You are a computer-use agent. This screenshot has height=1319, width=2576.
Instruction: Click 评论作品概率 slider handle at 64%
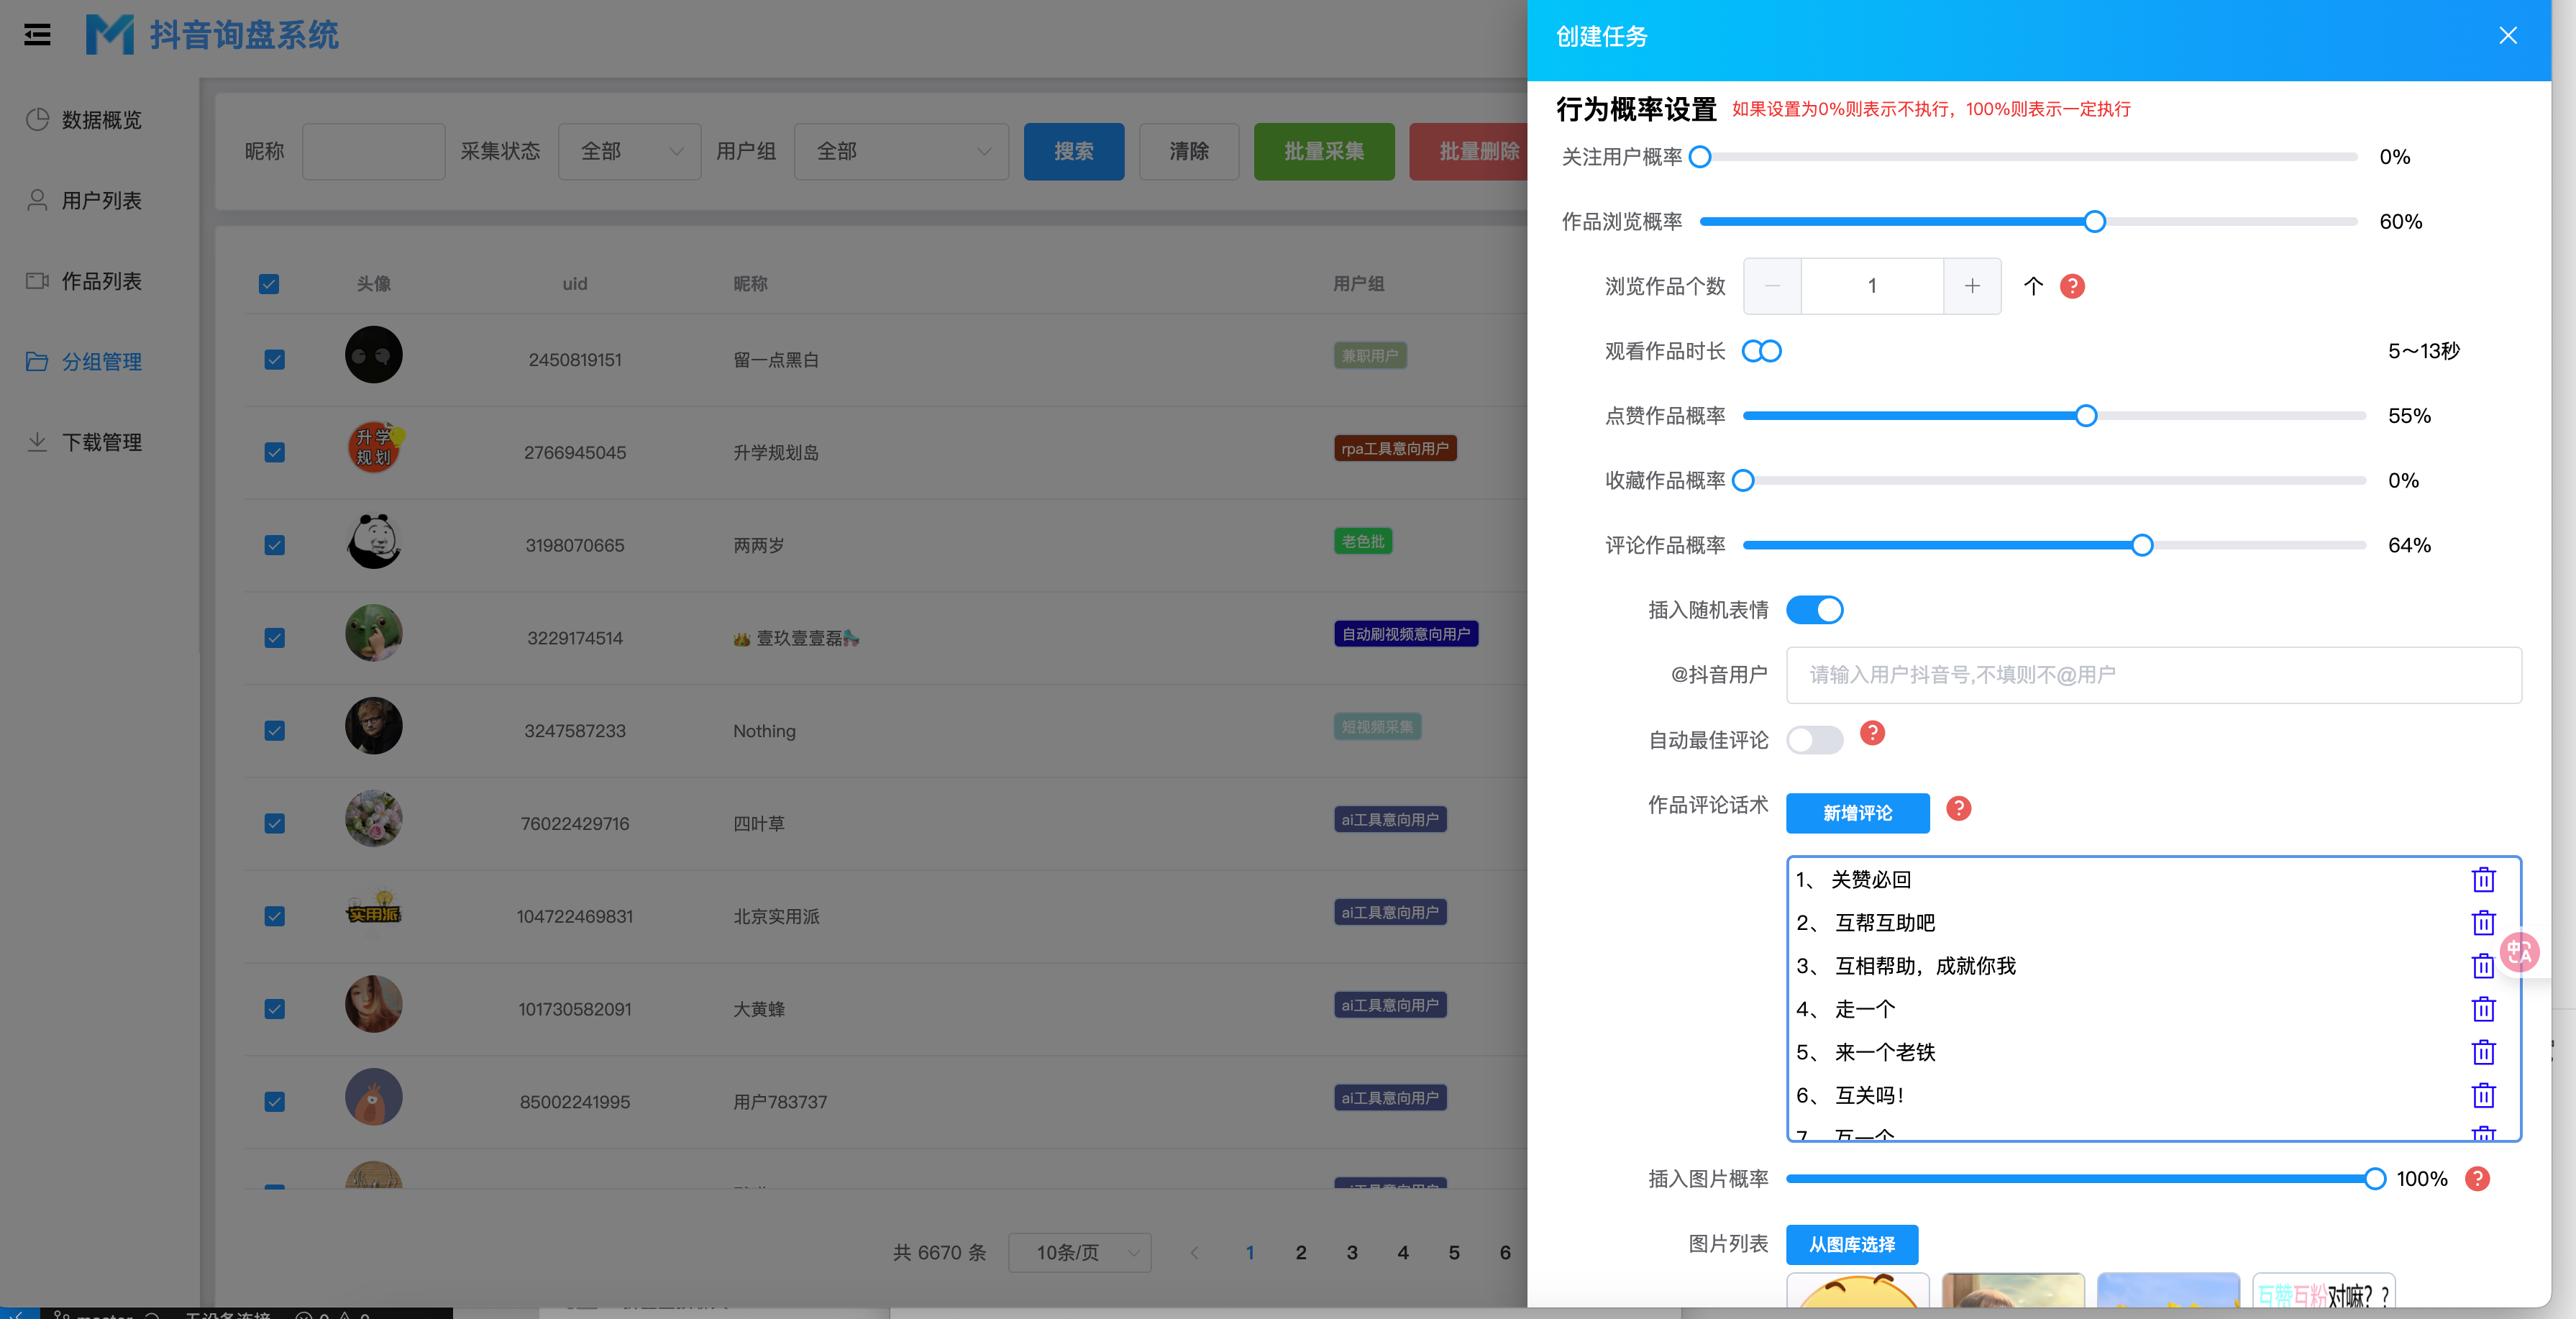[2141, 545]
